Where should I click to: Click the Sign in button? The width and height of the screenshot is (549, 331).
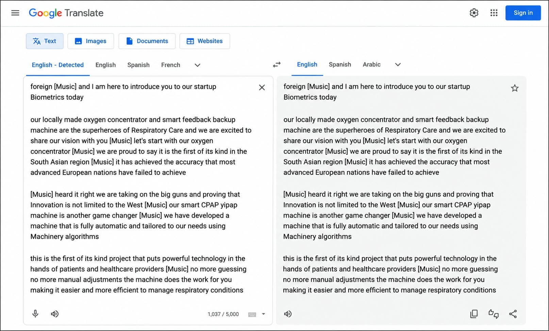point(523,13)
